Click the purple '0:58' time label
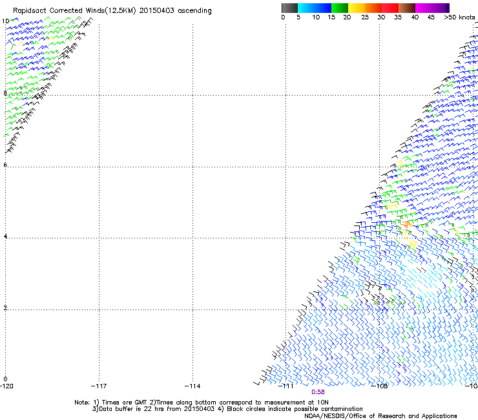The width and height of the screenshot is (478, 420). (318, 392)
